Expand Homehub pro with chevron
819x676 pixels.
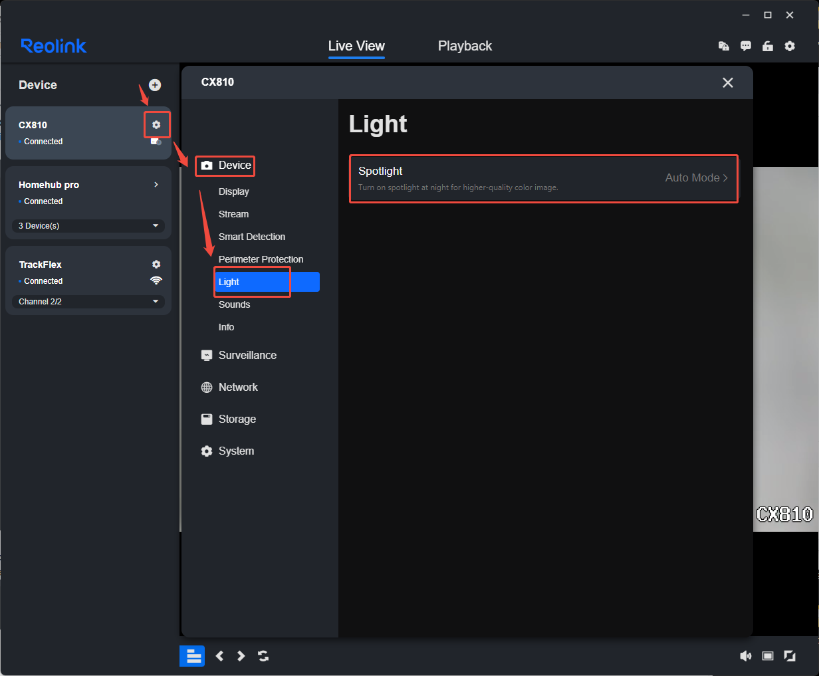pos(156,185)
